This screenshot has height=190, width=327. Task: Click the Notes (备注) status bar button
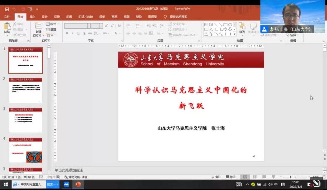[x=216, y=177]
